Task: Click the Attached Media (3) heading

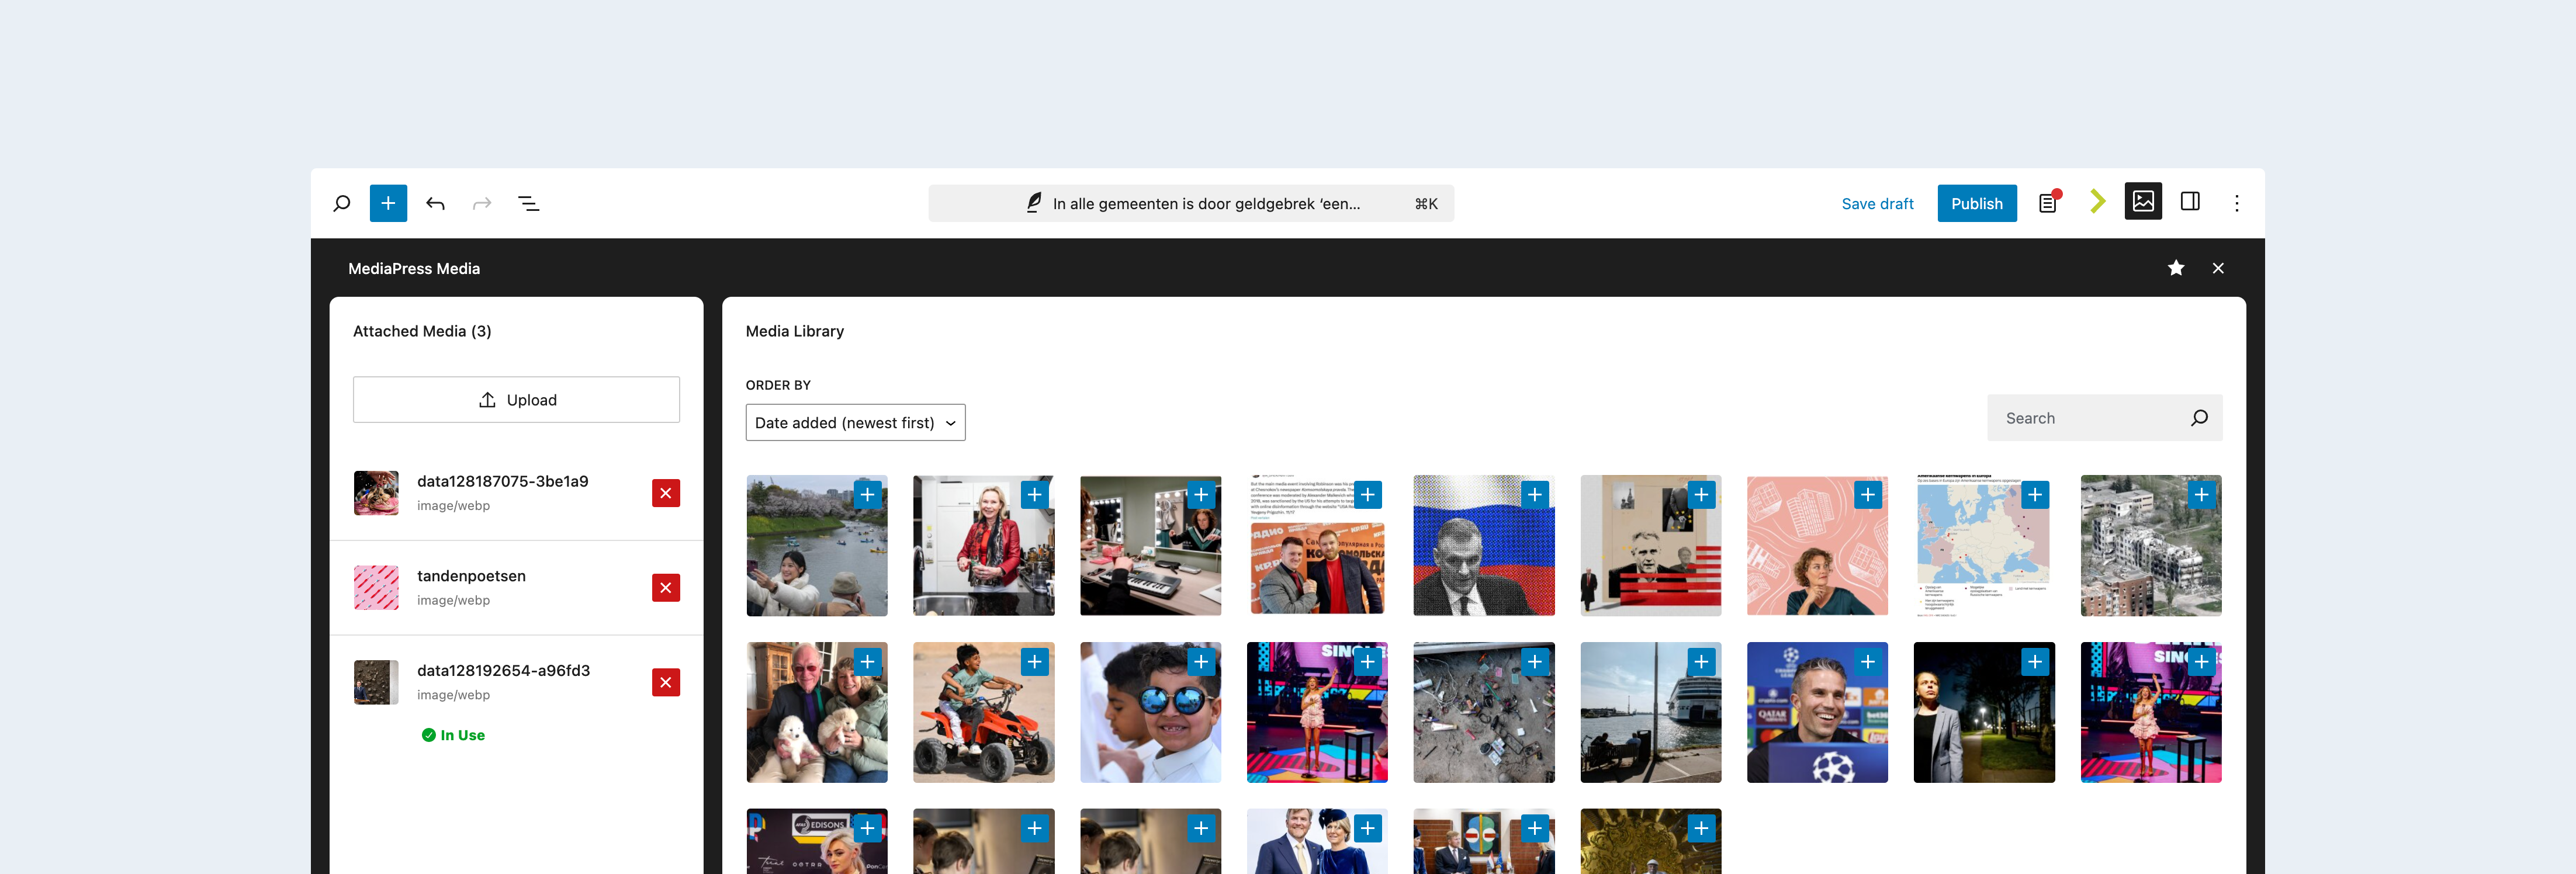Action: pyautogui.click(x=422, y=331)
